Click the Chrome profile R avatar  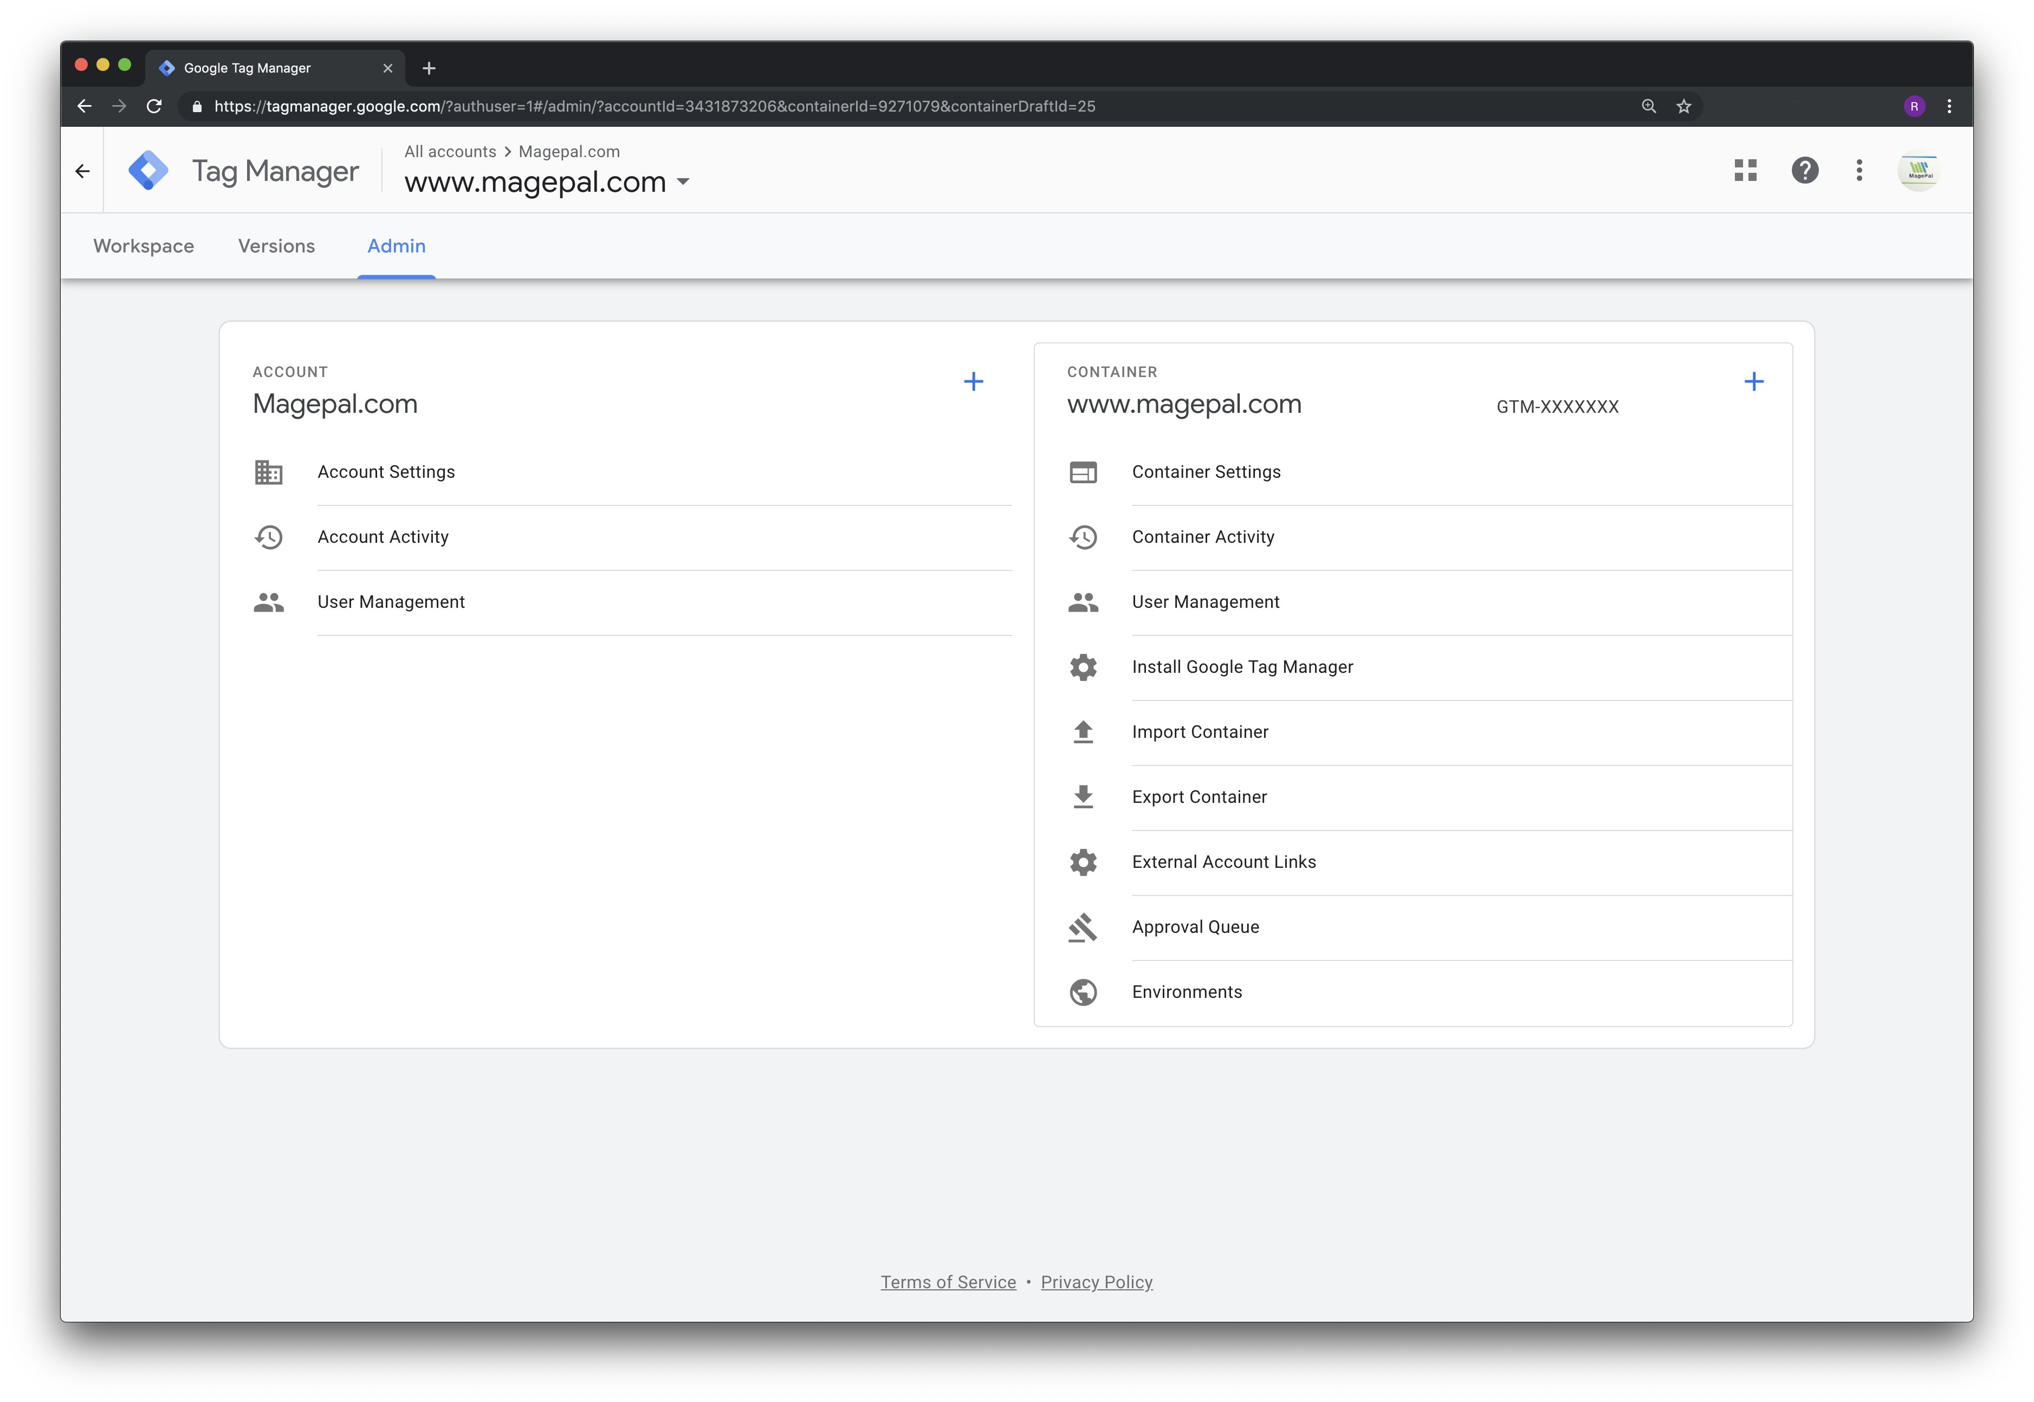coord(1914,106)
